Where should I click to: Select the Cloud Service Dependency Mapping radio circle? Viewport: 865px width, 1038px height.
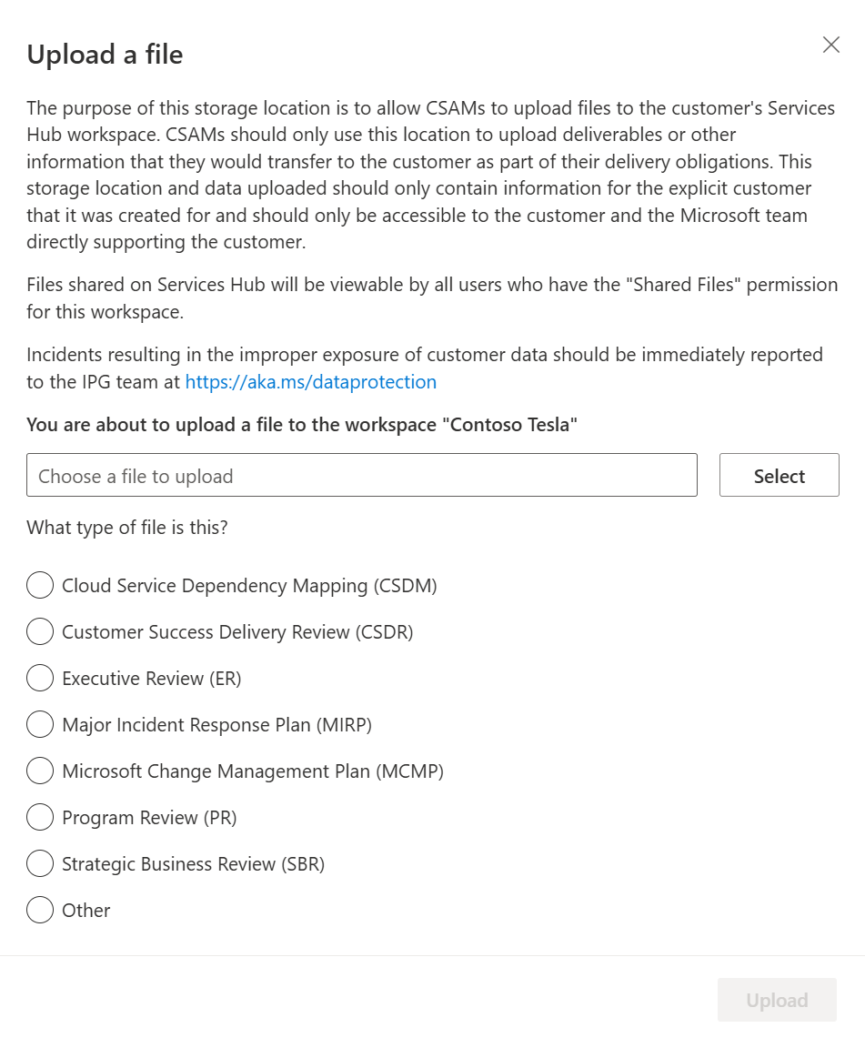pyautogui.click(x=40, y=585)
